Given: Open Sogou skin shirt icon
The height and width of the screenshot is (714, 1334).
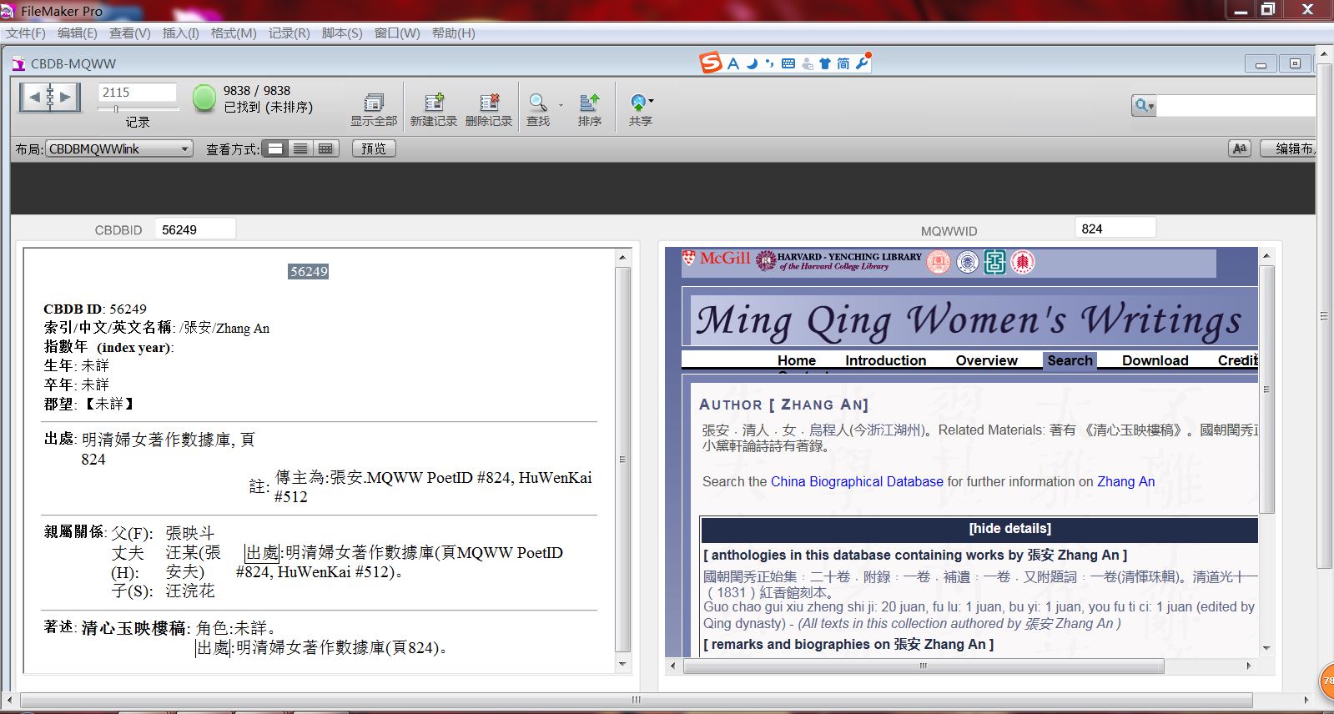Looking at the screenshot, I should 825,63.
